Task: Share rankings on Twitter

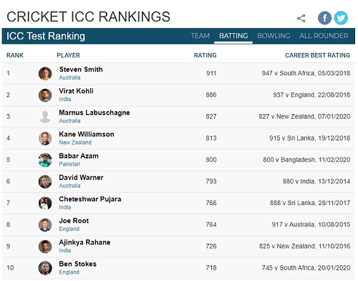Action: click(341, 18)
